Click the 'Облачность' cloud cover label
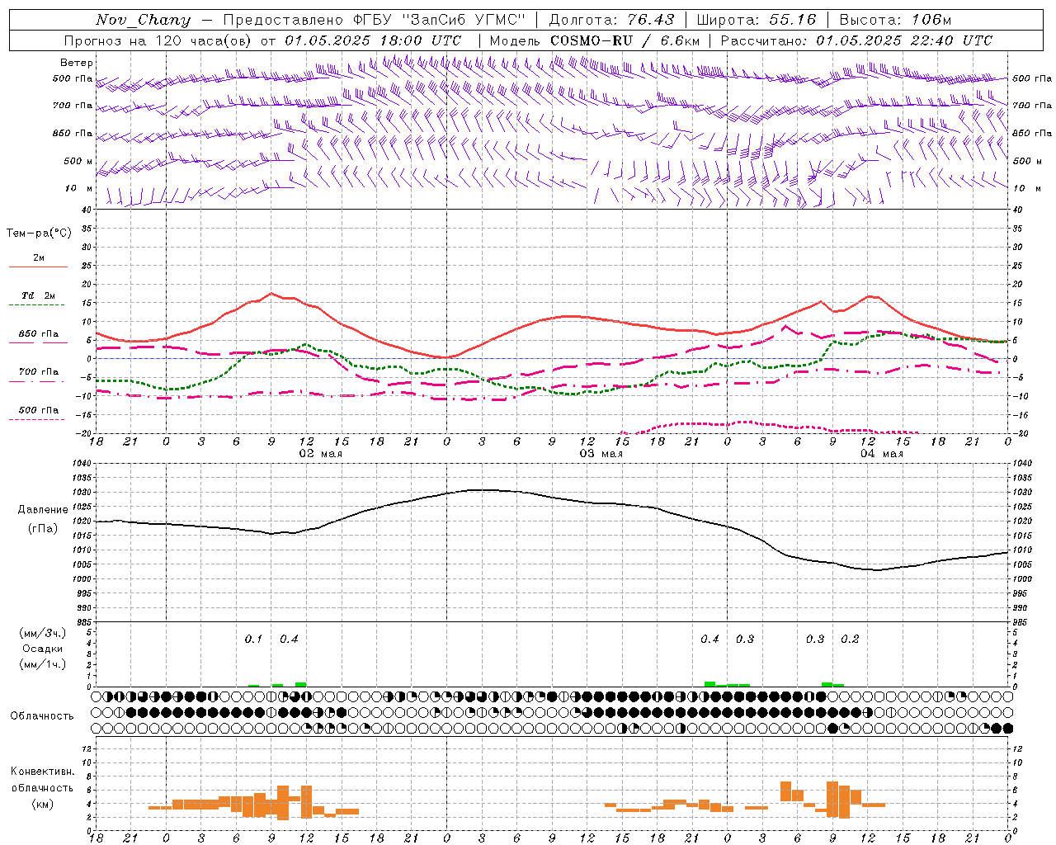The image size is (1056, 845). [x=42, y=716]
